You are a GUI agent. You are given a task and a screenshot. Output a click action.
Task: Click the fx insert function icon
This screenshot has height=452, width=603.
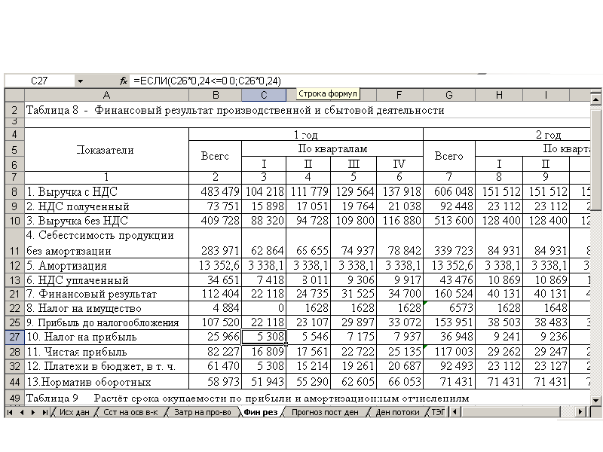pos(123,81)
